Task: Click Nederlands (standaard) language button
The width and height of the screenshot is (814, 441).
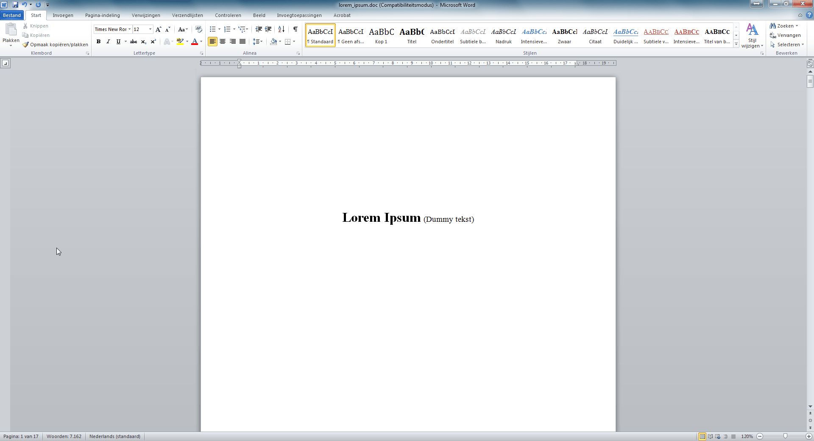Action: pyautogui.click(x=114, y=436)
